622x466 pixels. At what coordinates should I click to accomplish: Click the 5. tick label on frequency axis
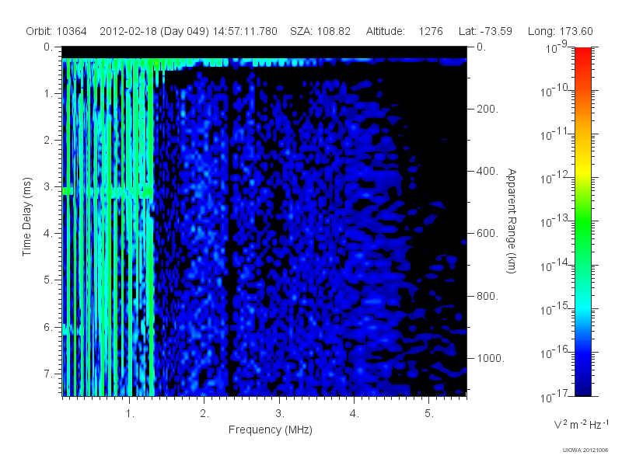[x=429, y=413]
